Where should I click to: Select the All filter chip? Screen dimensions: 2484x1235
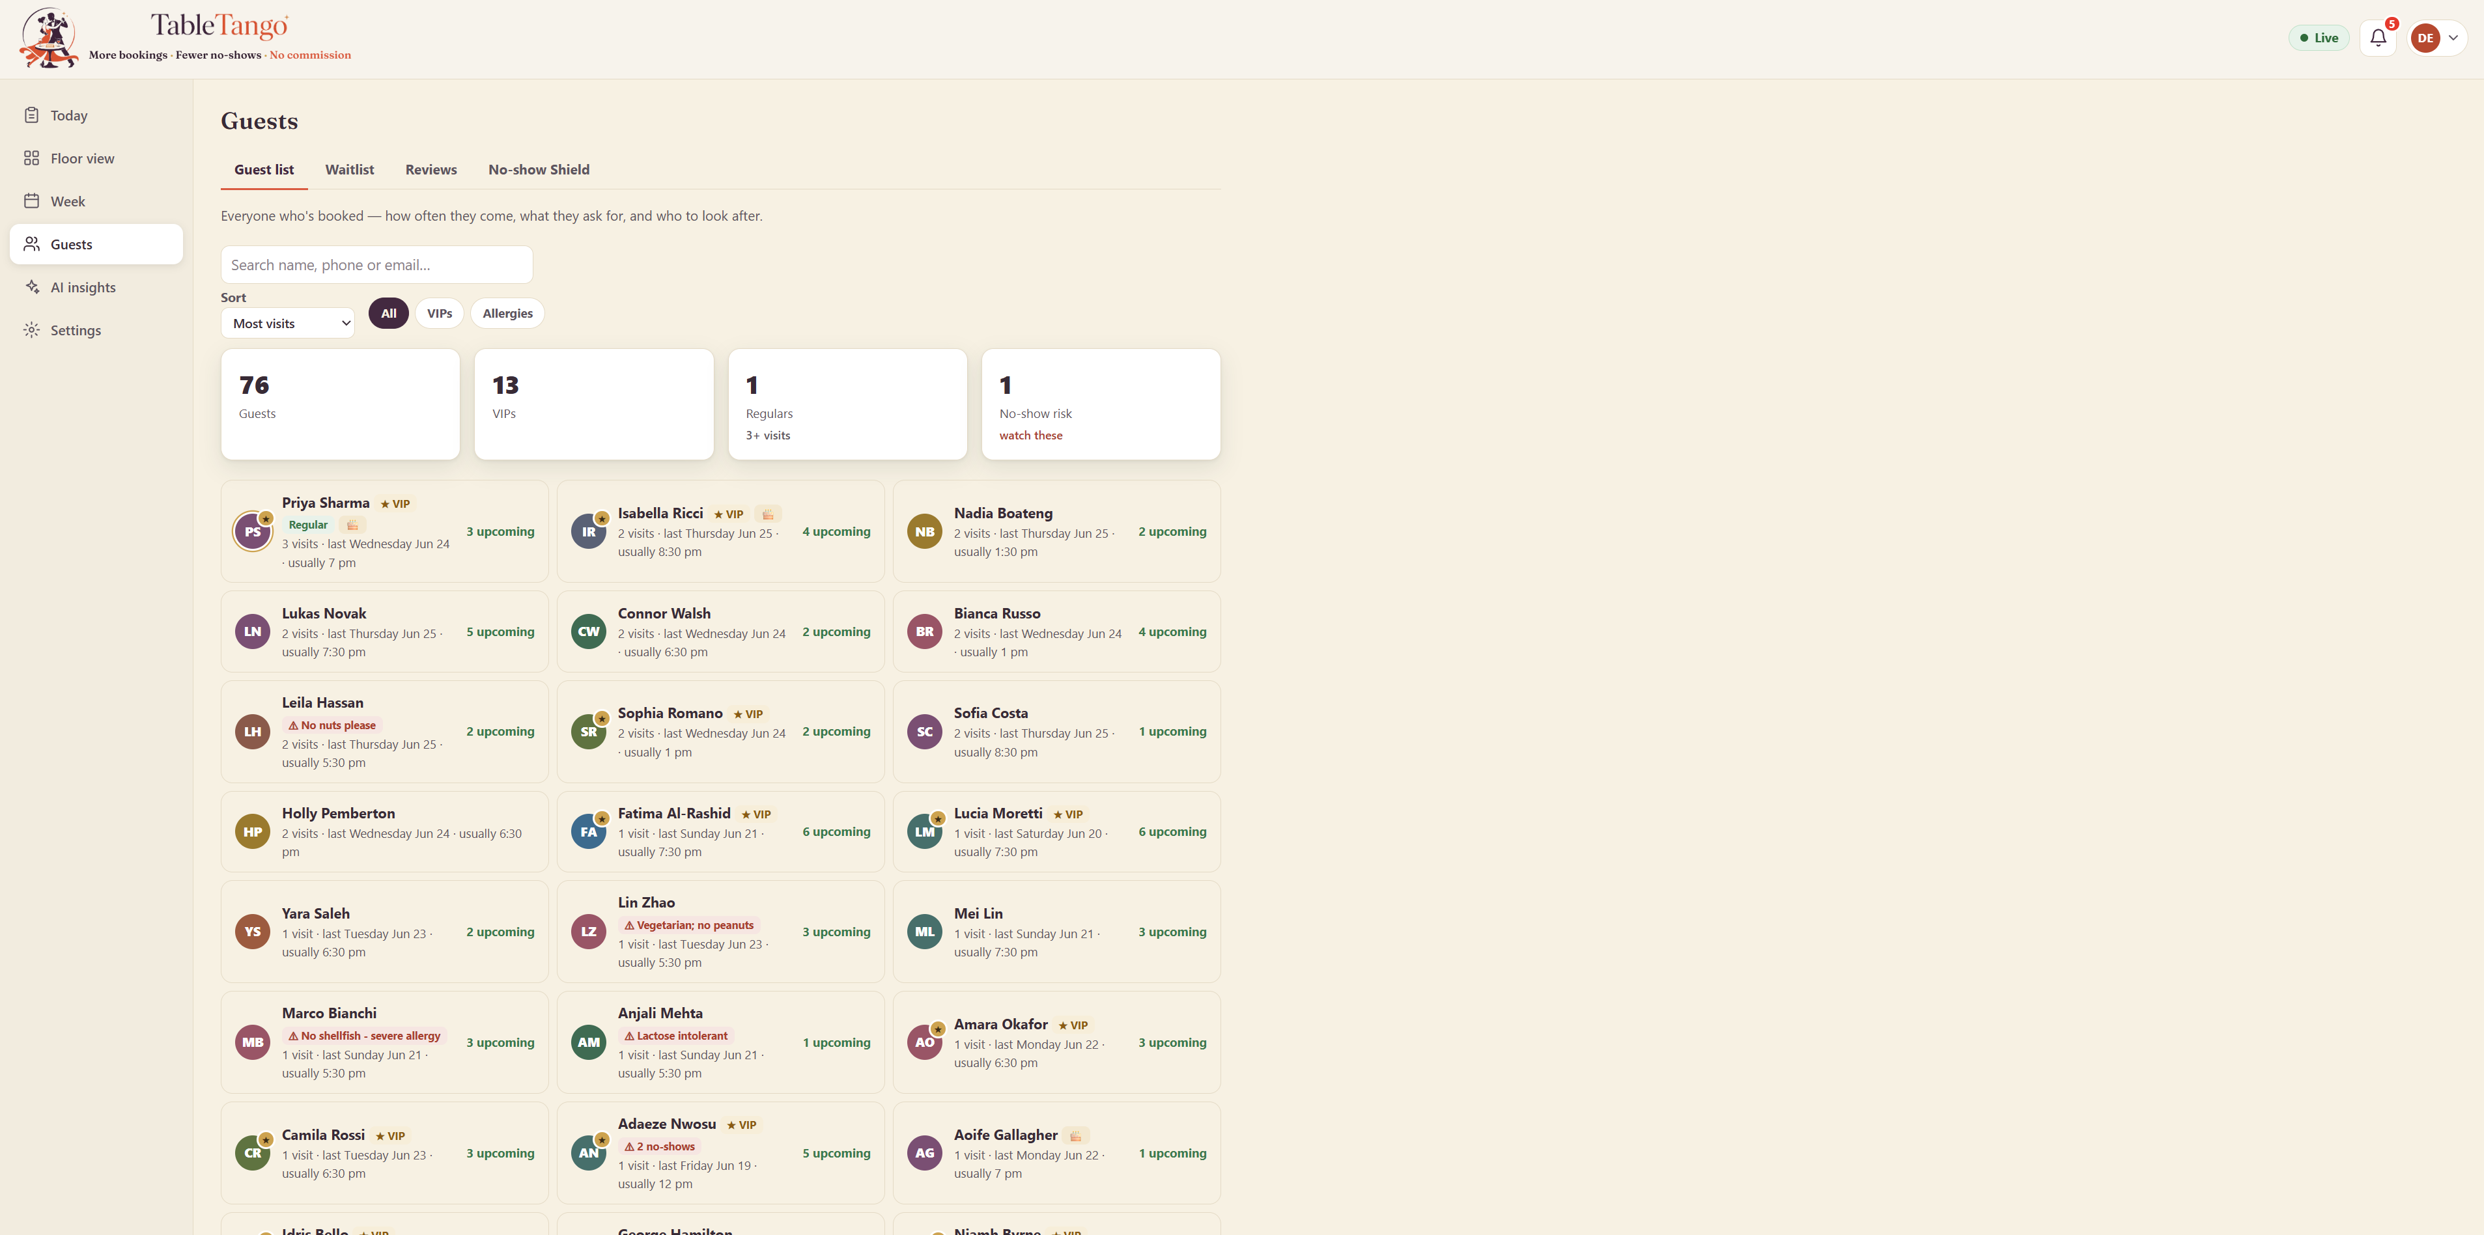click(389, 313)
